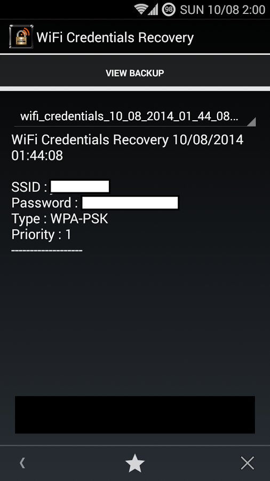The image size is (270, 481).
Task: Tap the WiFi signal status icon
Action: point(141,10)
